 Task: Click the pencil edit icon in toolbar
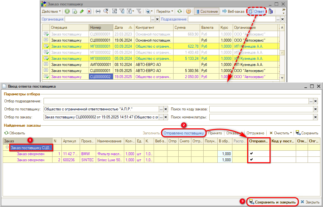(x=82, y=11)
